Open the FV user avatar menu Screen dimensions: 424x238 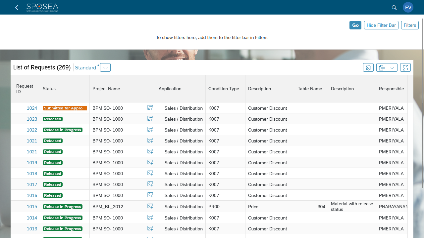[408, 7]
